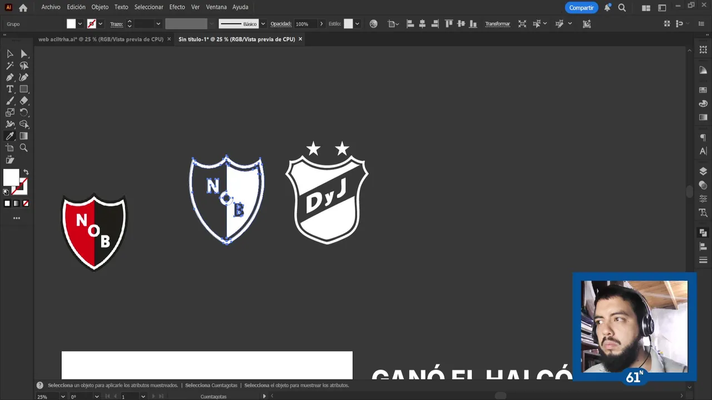Open the Layers panel icon in right dock
Viewport: 712px width, 400px height.
pyautogui.click(x=703, y=172)
